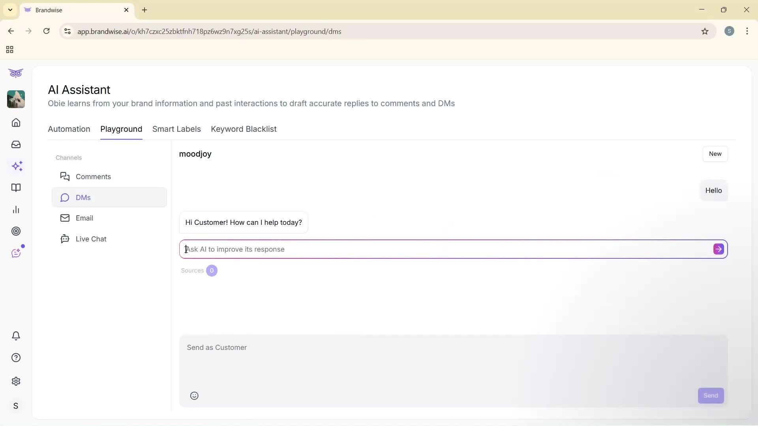Open the feedback chat icon with notification dot
The height and width of the screenshot is (426, 758).
pyautogui.click(x=16, y=252)
